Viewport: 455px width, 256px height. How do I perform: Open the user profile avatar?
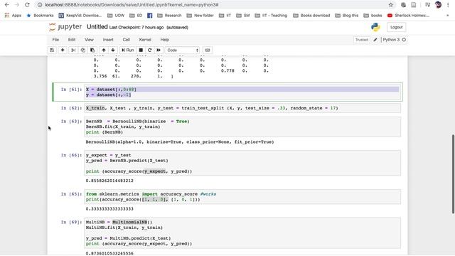[438, 5]
